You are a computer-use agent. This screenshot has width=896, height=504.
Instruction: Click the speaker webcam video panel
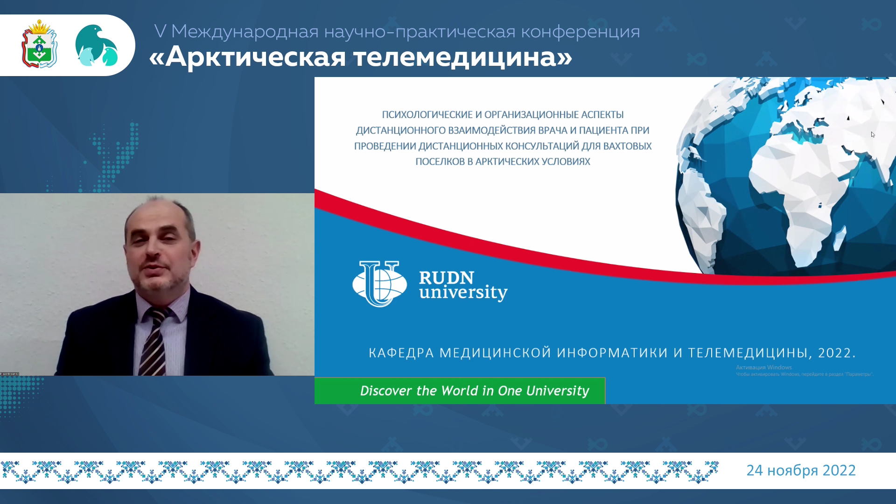[x=157, y=285]
